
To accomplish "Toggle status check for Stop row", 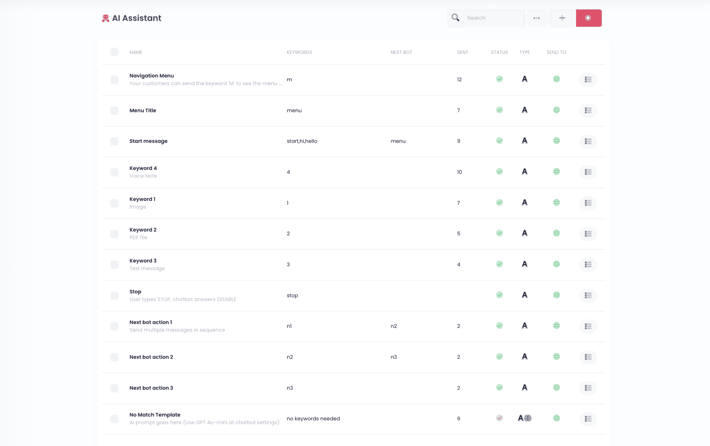I will pos(499,295).
